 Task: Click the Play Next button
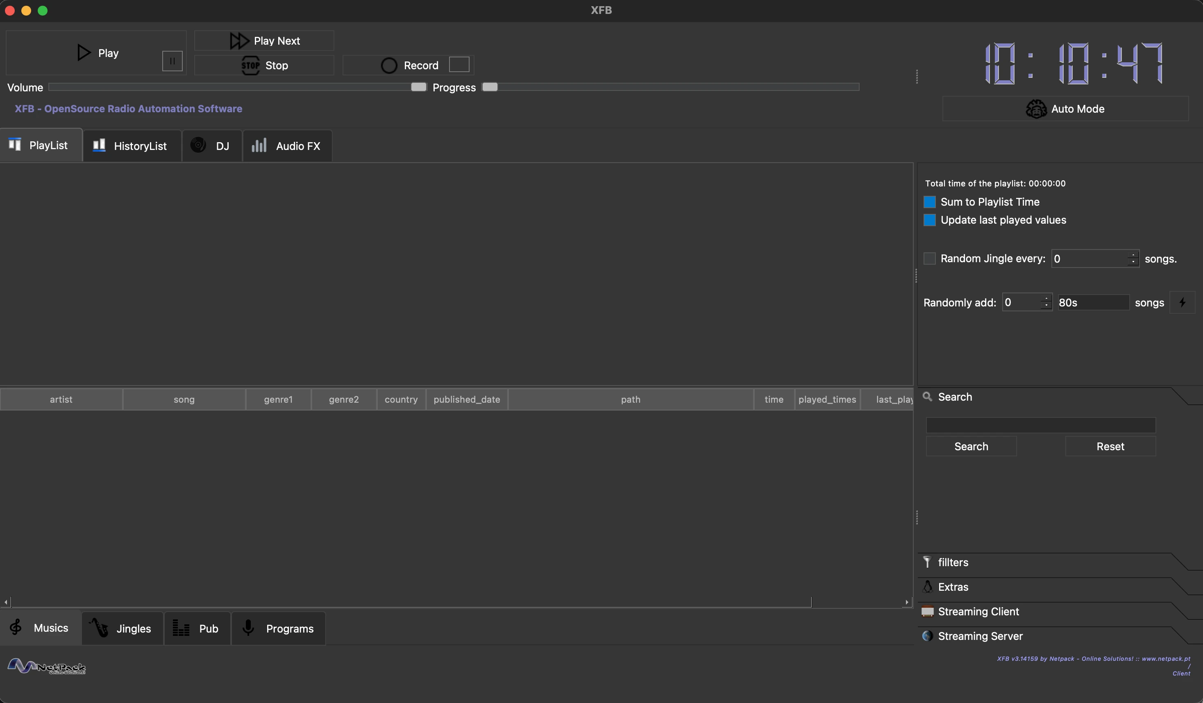[x=264, y=41]
